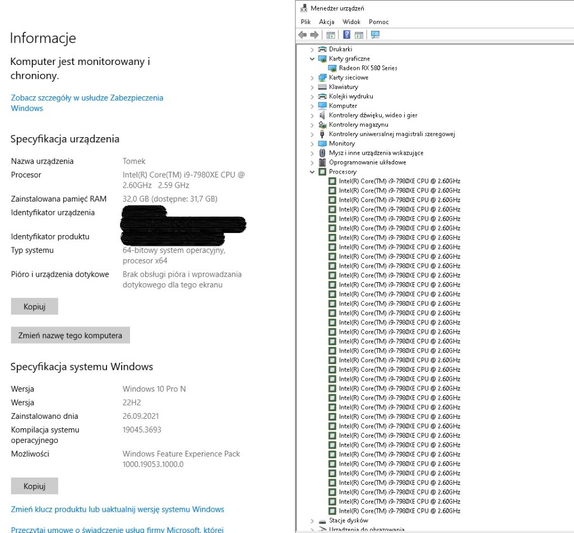Select the Karty sieciowe network icon
Screen dimensions: 574x533
click(x=322, y=77)
